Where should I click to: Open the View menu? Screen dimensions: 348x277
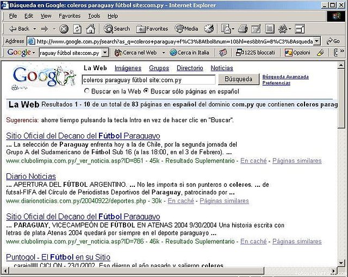click(x=46, y=16)
